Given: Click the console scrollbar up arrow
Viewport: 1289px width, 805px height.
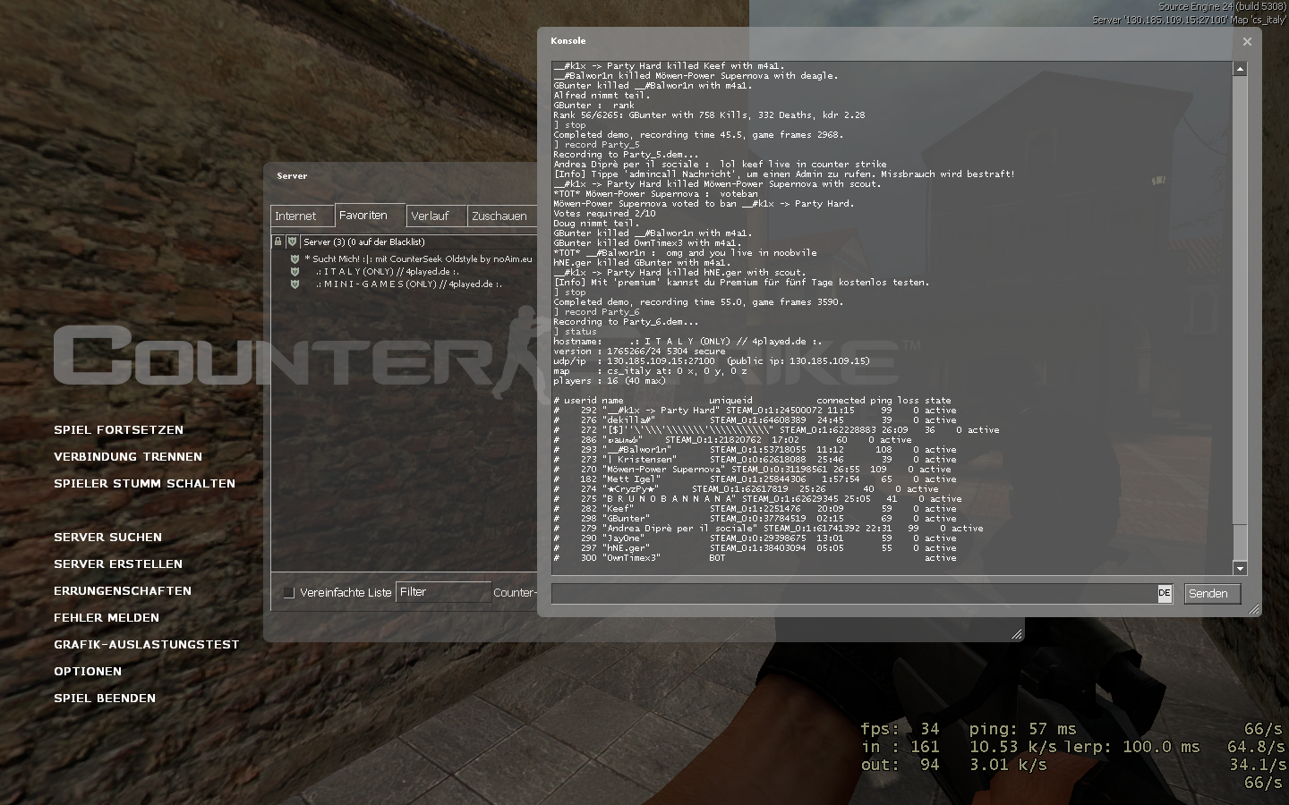Looking at the screenshot, I should 1240,69.
